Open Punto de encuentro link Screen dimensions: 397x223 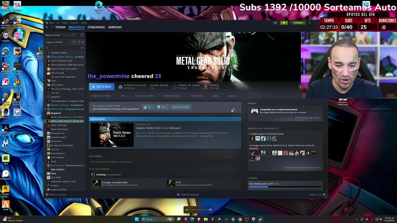point(144,96)
